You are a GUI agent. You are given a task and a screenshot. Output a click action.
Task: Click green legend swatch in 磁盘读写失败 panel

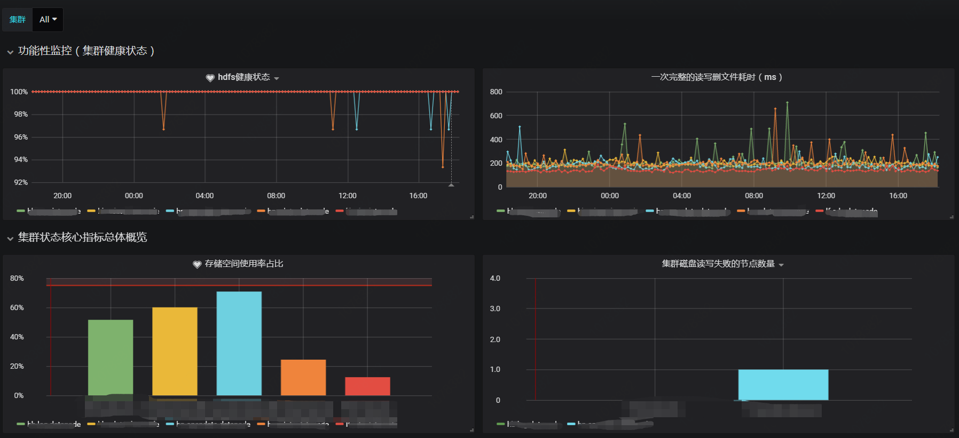coord(501,424)
